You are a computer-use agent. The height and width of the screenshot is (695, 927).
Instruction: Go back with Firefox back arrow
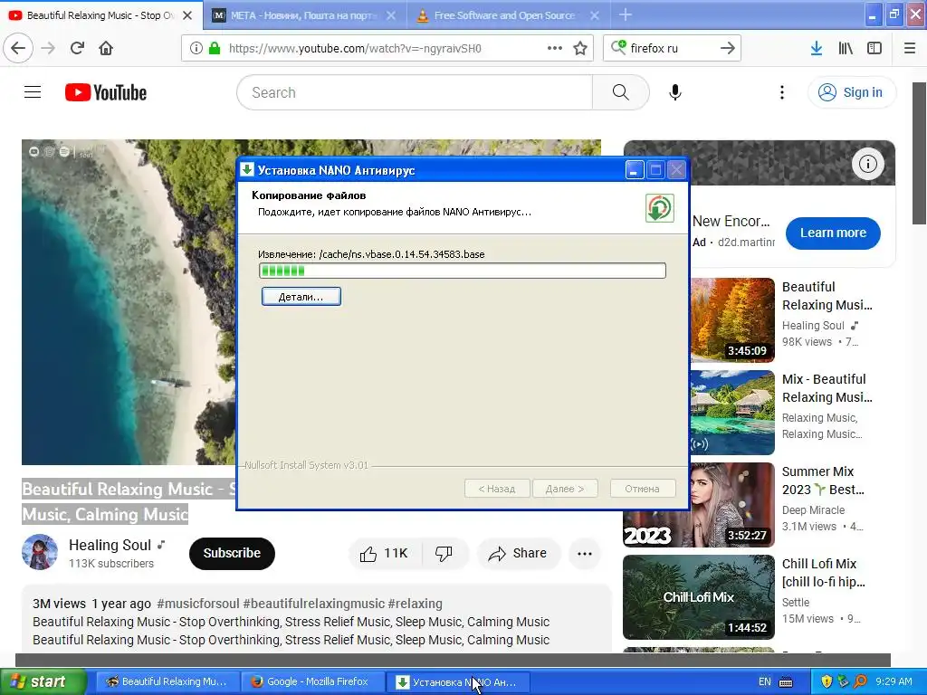pyautogui.click(x=18, y=48)
